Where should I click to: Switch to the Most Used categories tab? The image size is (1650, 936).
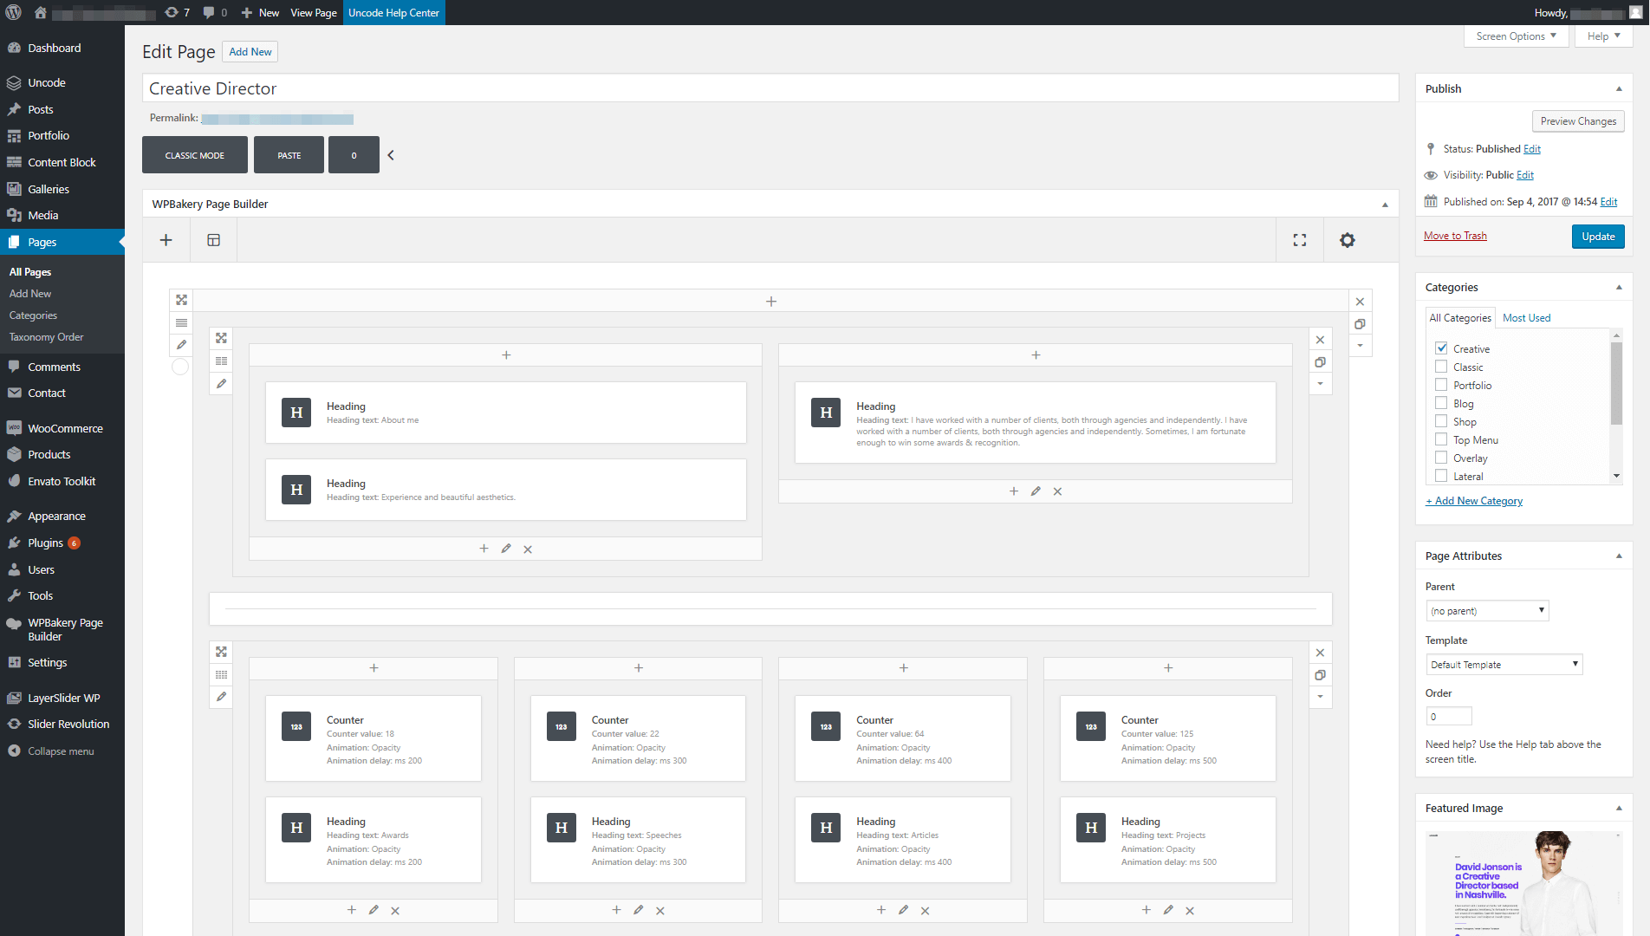point(1526,318)
